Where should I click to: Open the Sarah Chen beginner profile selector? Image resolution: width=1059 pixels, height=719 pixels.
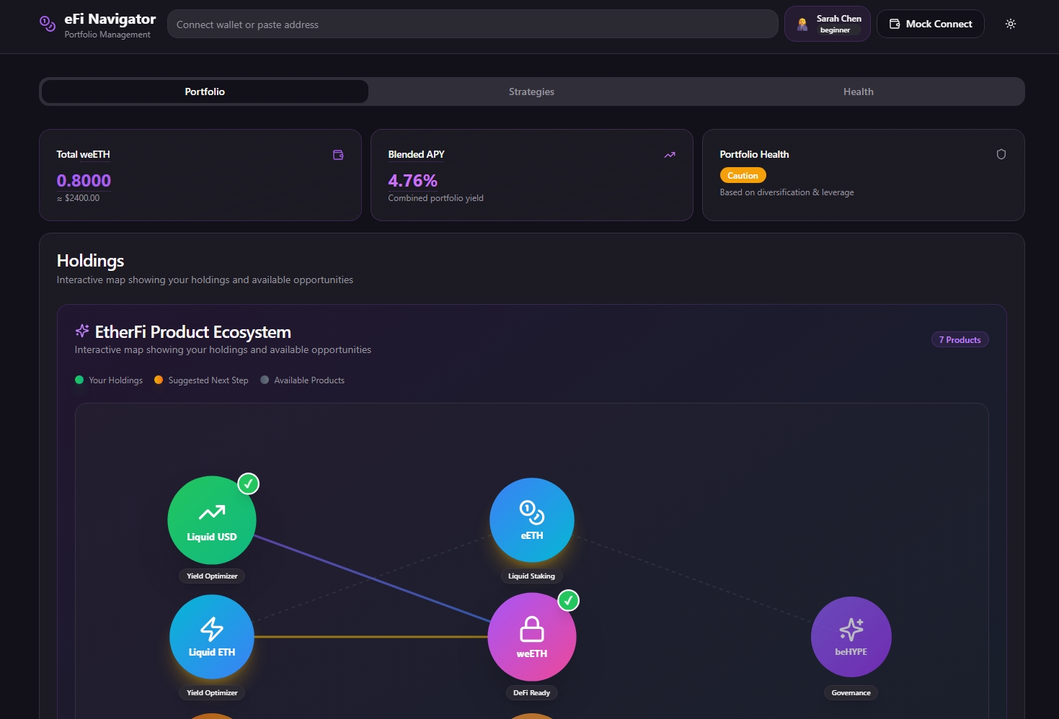828,24
